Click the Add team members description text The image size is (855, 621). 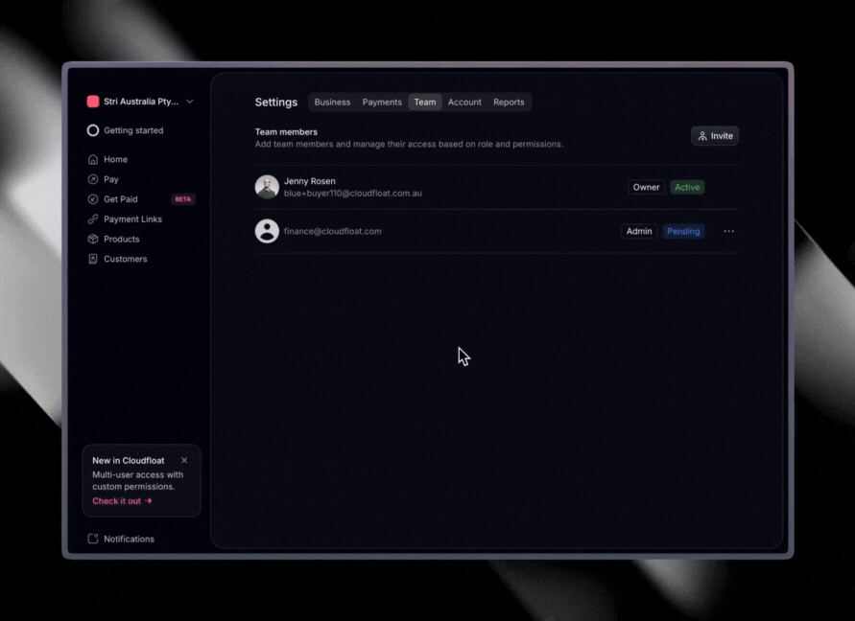409,145
